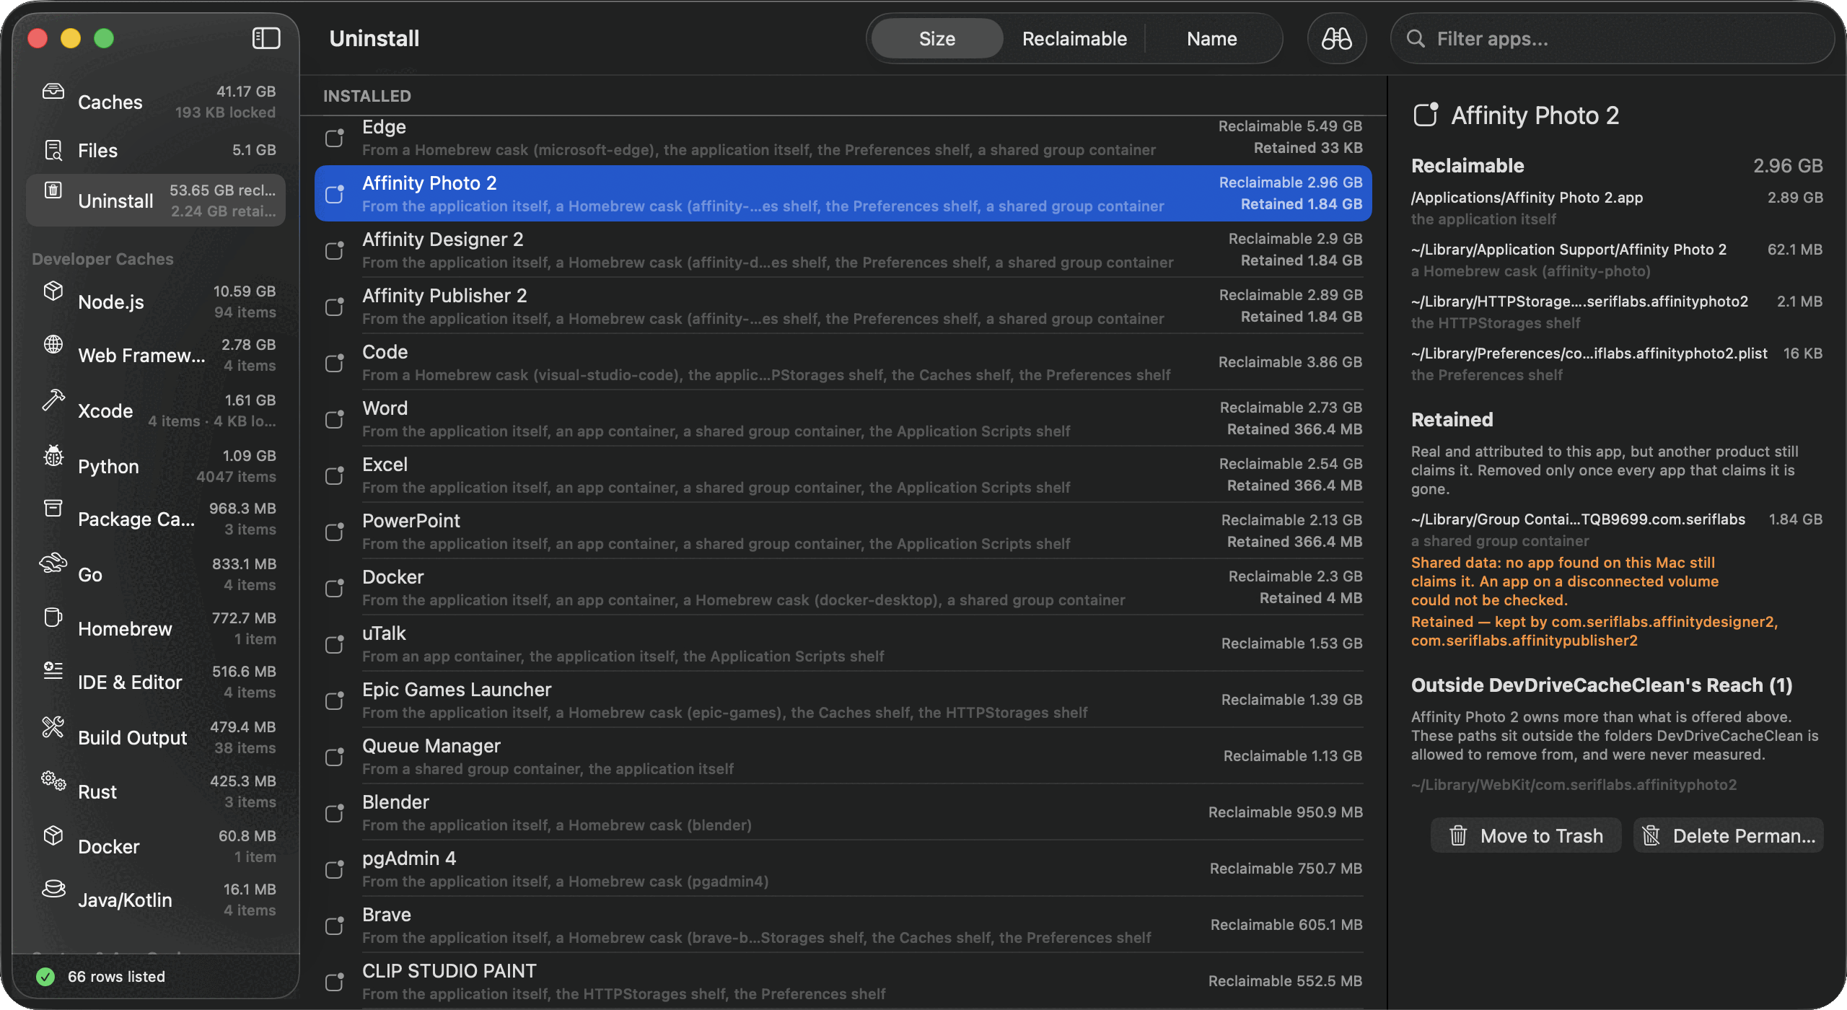Viewport: 1847px width, 1010px height.
Task: Click the Application Support/Affinity Photo 2 path
Action: click(1569, 250)
